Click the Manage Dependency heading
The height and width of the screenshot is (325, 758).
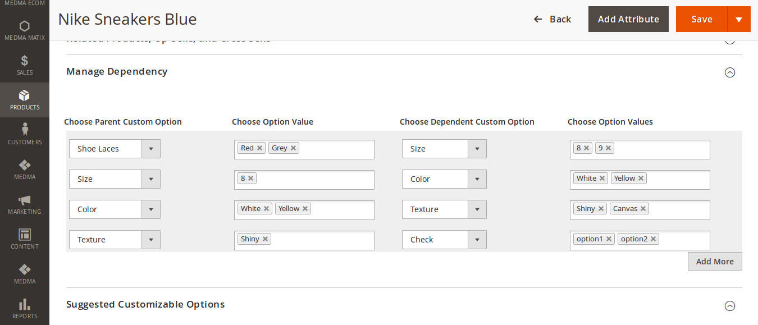pos(117,71)
